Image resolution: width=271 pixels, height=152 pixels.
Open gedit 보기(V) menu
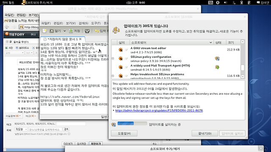(71, 23)
